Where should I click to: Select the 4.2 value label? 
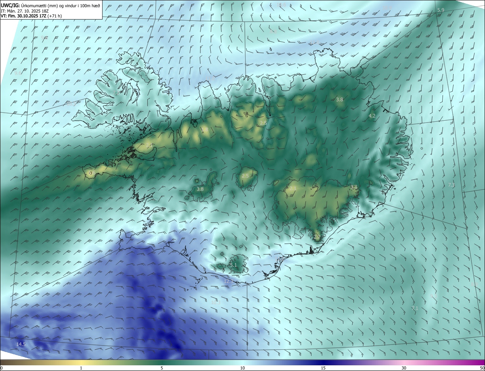372,116
